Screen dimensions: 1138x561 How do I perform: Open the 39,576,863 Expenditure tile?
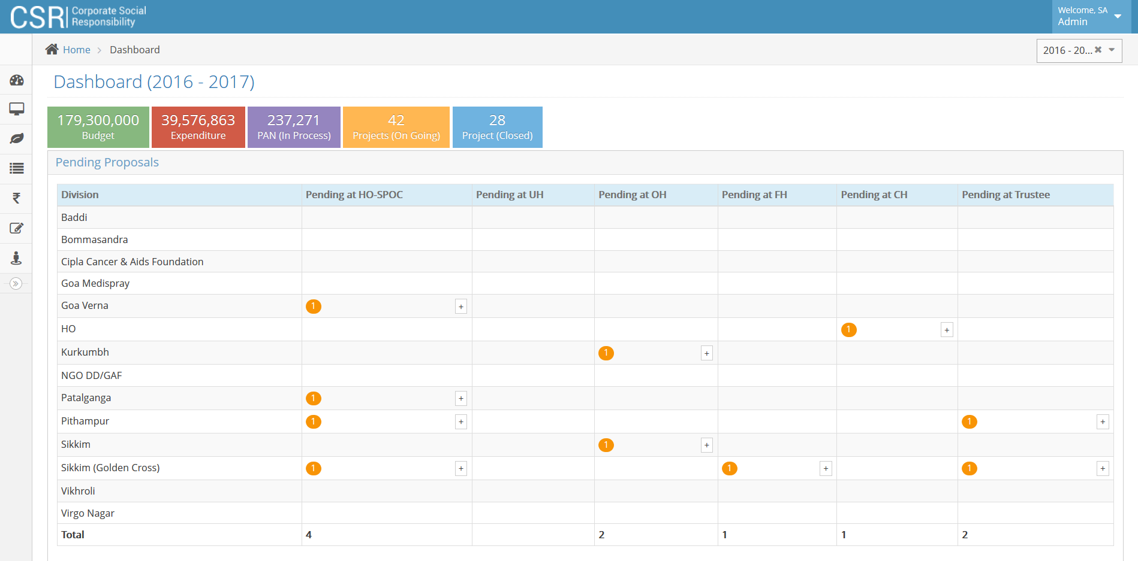(198, 127)
